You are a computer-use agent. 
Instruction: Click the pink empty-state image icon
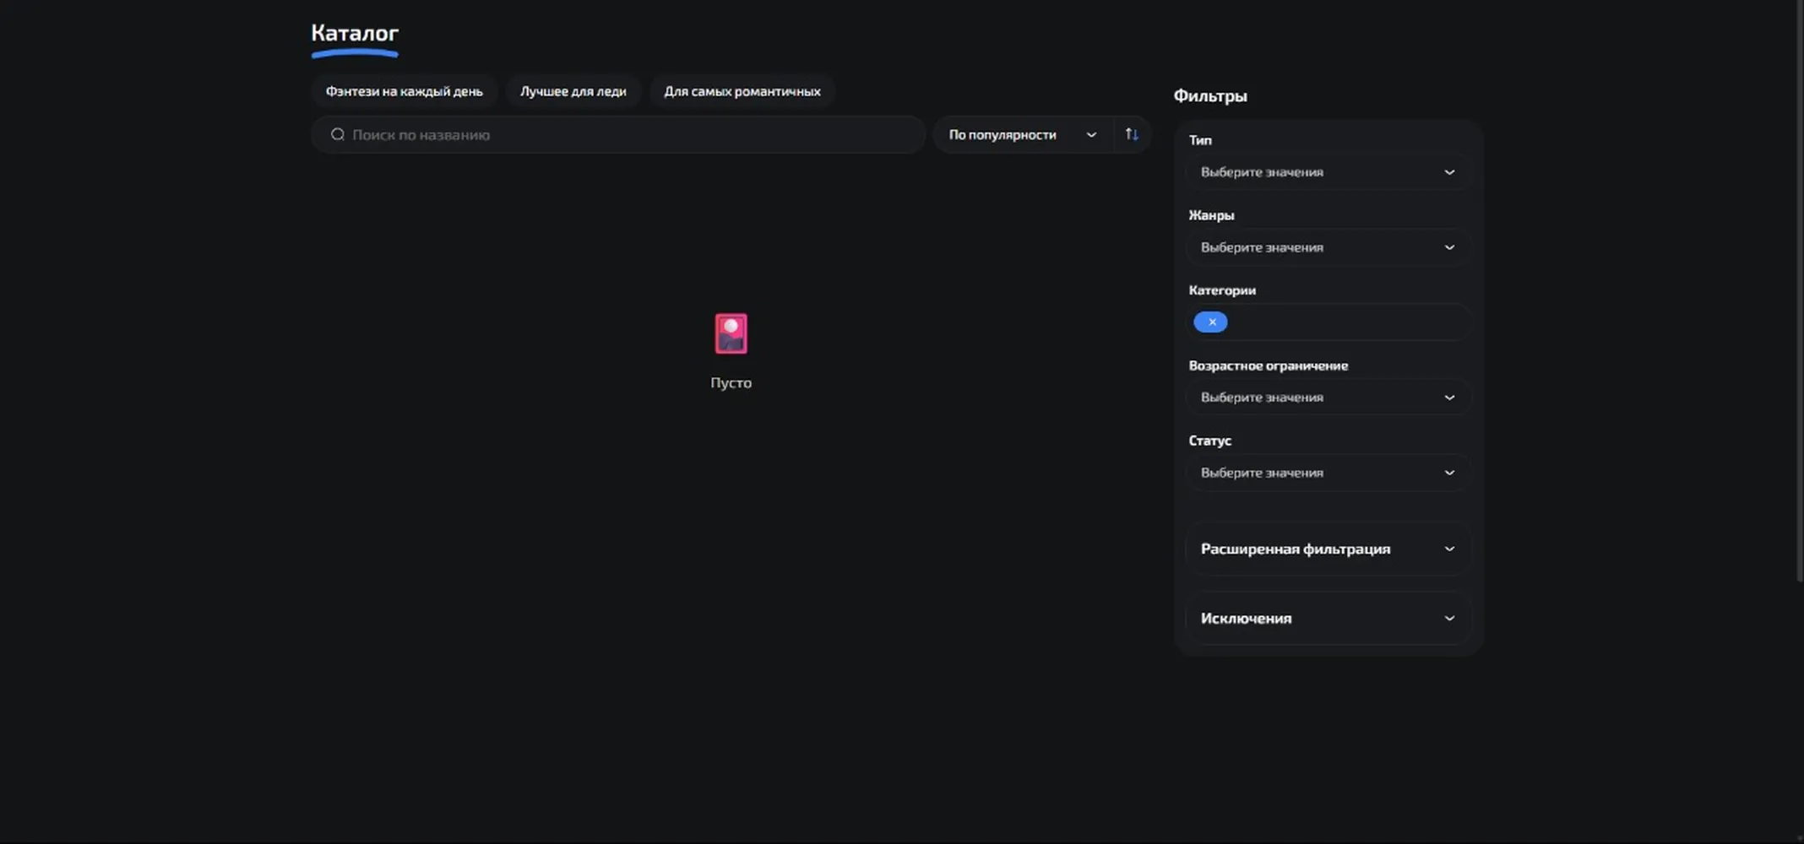click(731, 334)
